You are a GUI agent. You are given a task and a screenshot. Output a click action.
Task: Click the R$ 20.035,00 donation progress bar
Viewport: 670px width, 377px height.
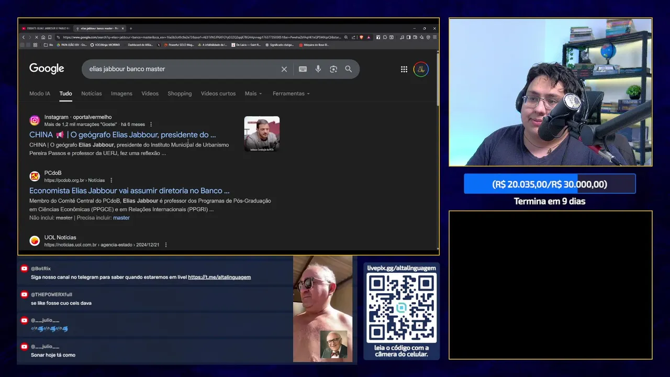pyautogui.click(x=550, y=184)
